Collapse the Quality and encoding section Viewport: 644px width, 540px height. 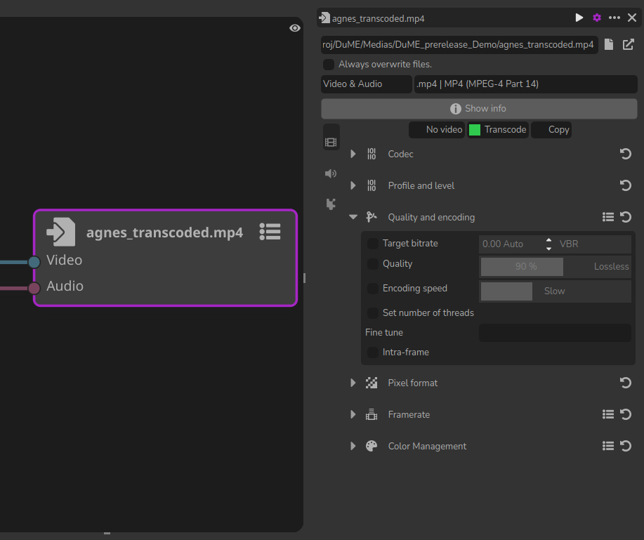[353, 217]
